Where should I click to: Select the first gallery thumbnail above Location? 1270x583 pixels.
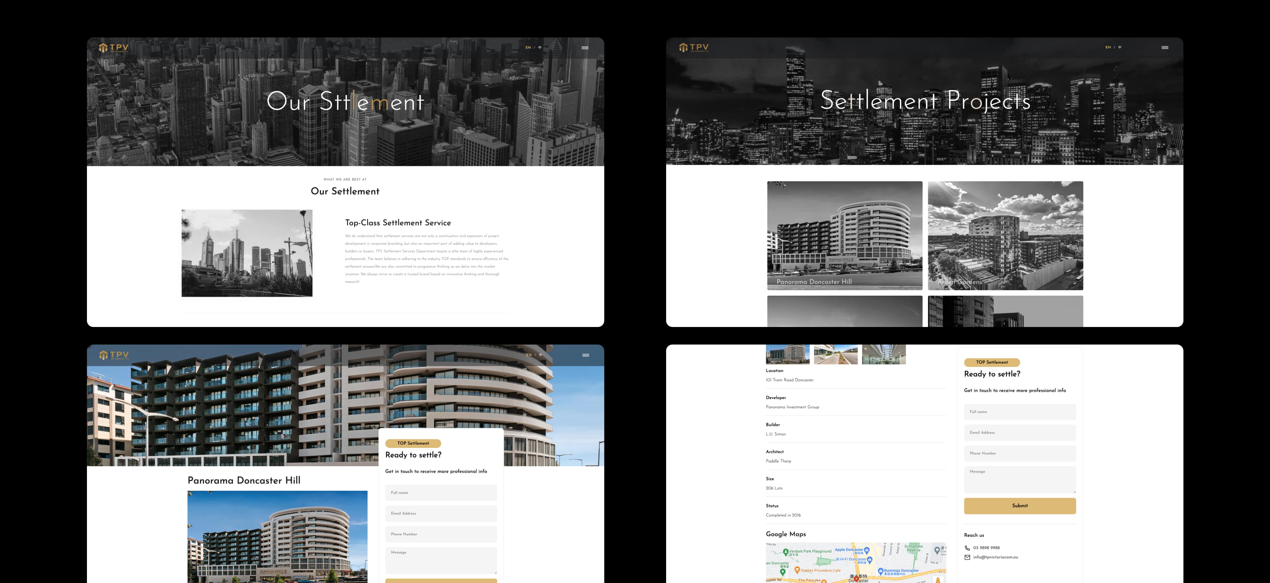(x=787, y=354)
